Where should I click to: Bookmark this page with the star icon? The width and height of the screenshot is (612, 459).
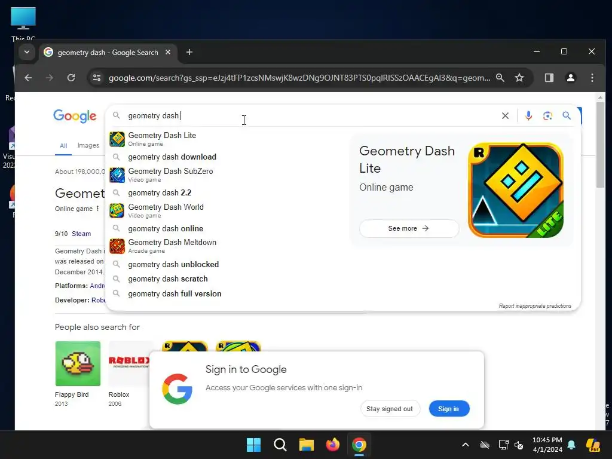click(x=519, y=78)
